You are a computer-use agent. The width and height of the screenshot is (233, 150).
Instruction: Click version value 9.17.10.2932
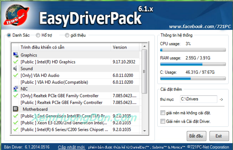pos(124,62)
